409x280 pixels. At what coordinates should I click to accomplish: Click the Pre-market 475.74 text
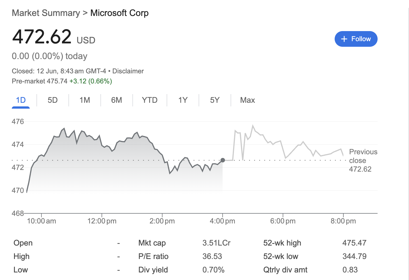coord(40,81)
